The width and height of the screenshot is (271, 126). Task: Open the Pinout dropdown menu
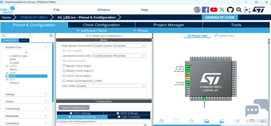click(140, 31)
